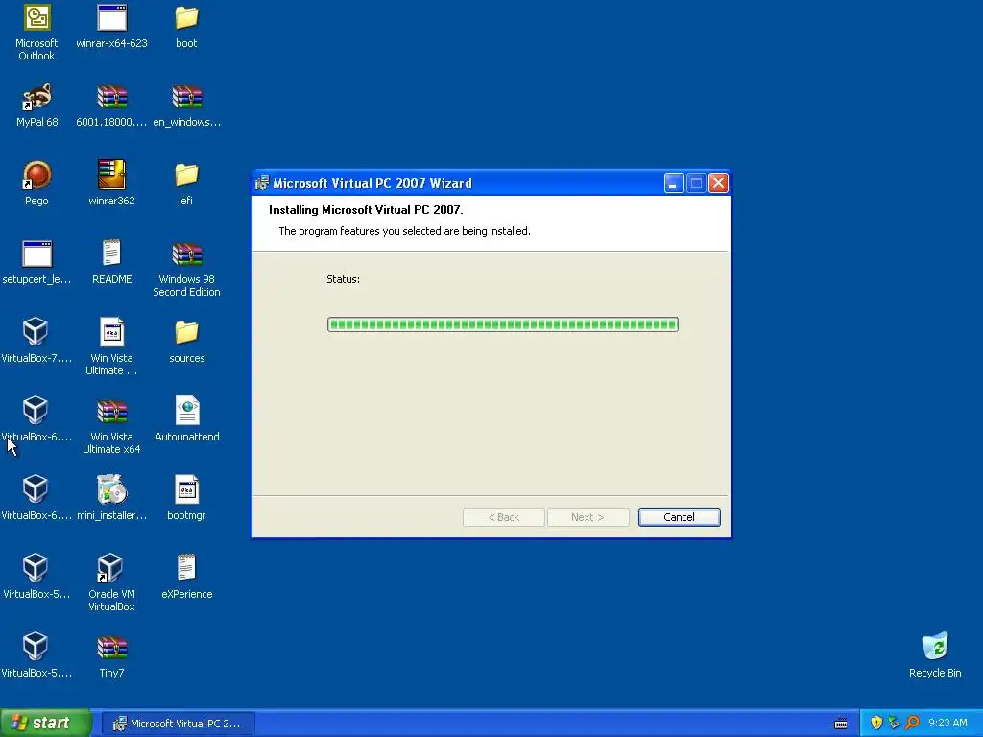Viewport: 983px width, 737px height.
Task: Select the README text file icon
Action: 111,253
